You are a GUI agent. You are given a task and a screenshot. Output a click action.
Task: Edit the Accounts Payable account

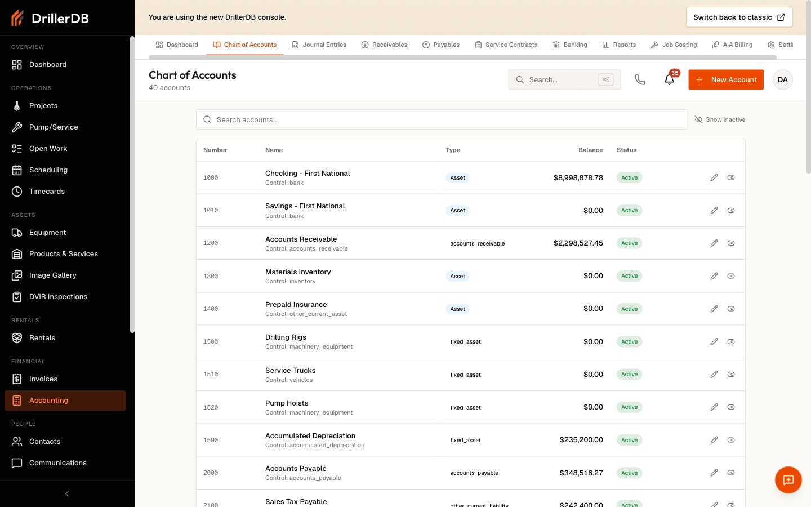[714, 473]
